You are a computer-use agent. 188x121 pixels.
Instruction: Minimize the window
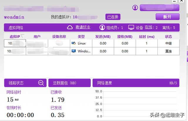(x=174, y=1)
